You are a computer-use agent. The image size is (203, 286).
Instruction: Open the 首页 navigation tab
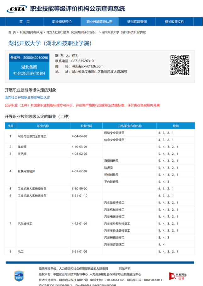point(24,22)
